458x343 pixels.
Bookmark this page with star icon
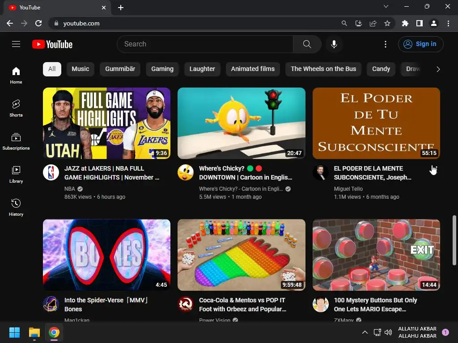tap(387, 23)
